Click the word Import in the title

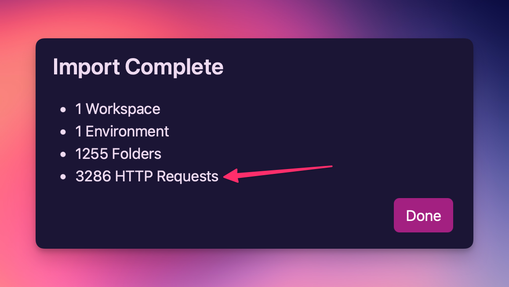[86, 67]
